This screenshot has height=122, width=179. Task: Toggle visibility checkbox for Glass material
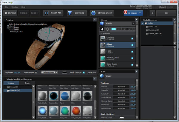coord(132,45)
